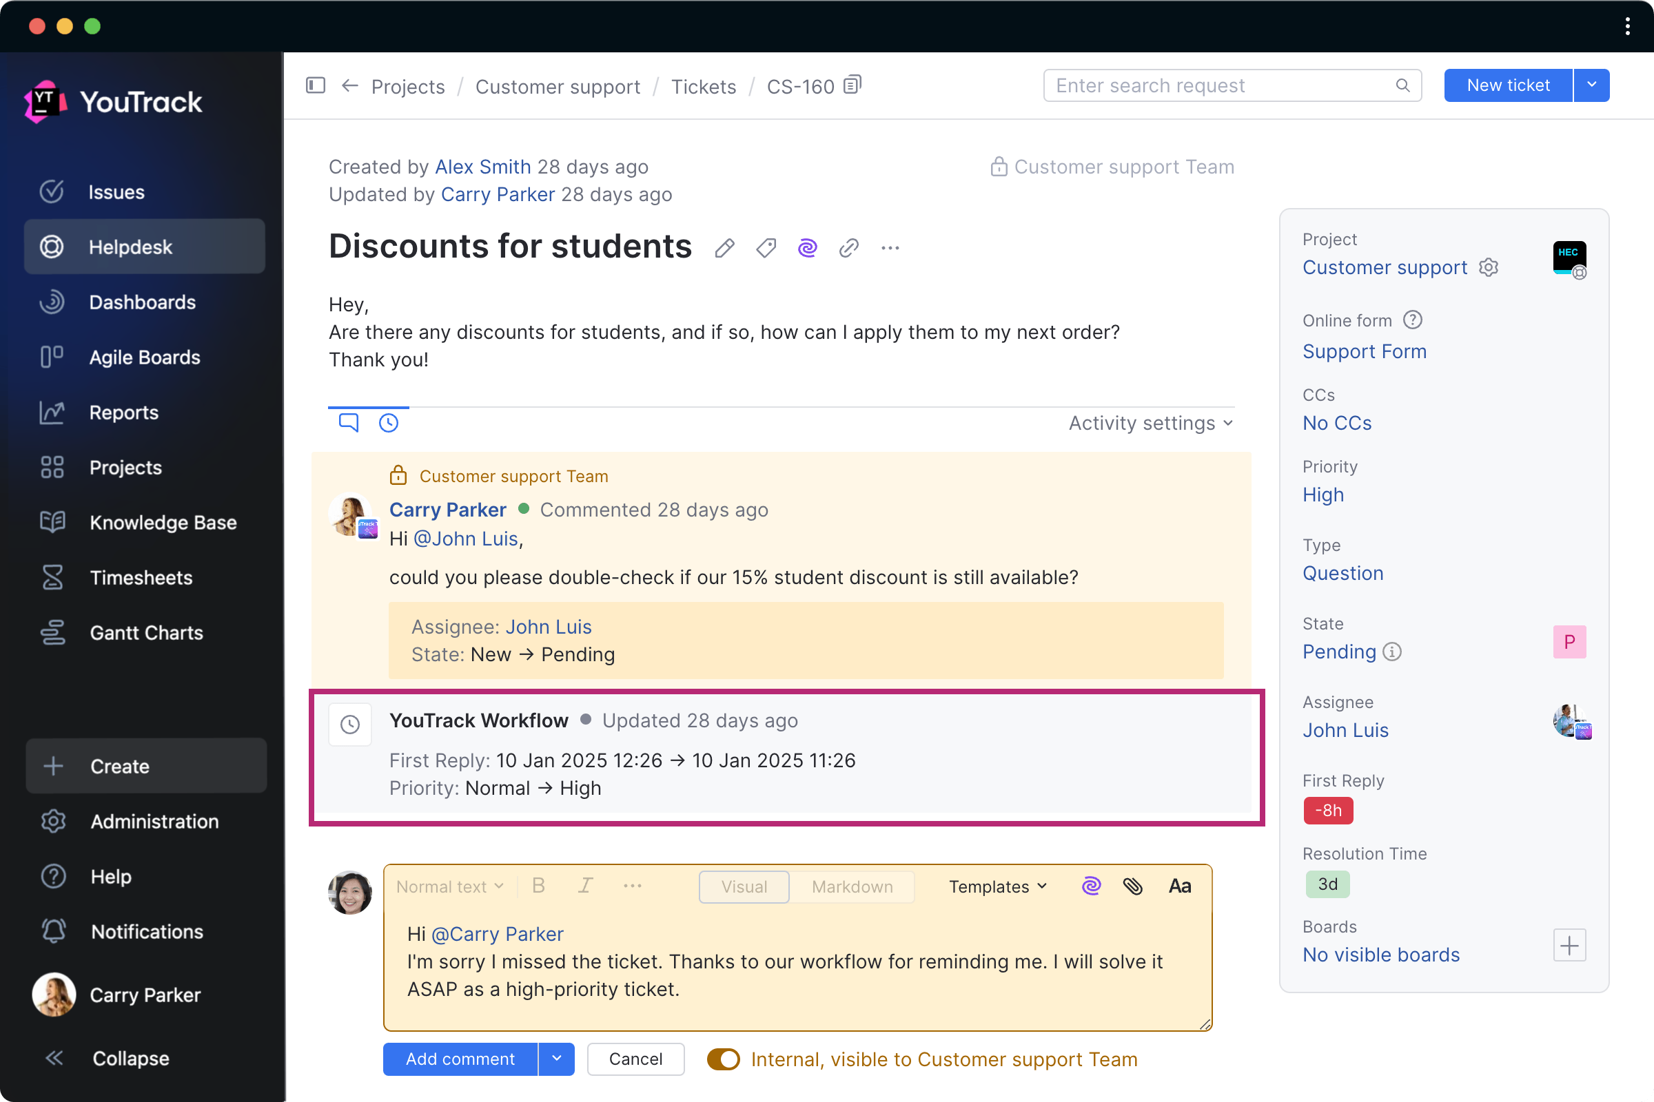Image resolution: width=1654 pixels, height=1102 pixels.
Task: Edit the ticket title with the pencil icon
Action: tap(724, 247)
